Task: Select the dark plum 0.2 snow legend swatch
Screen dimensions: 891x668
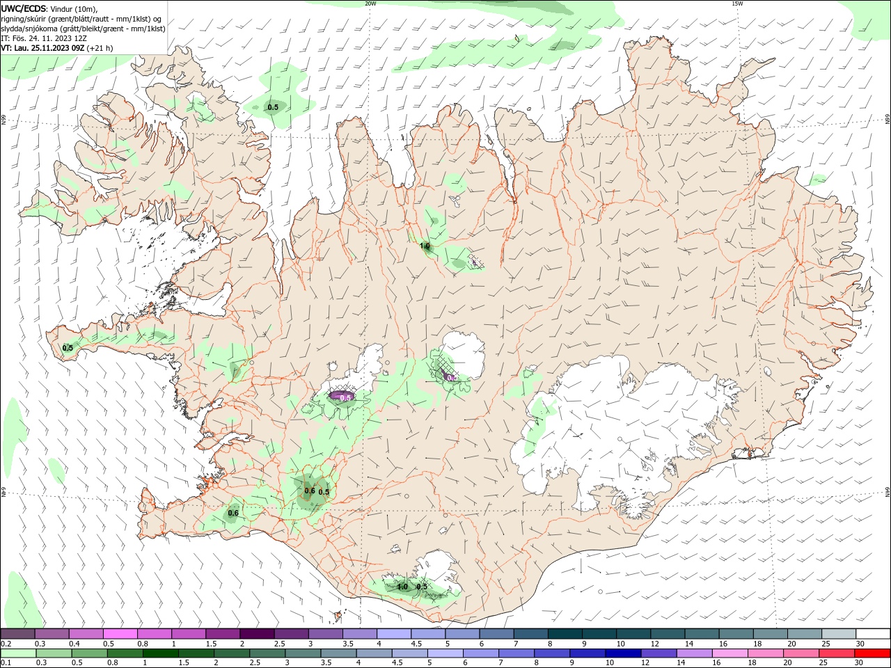Action: (x=18, y=634)
